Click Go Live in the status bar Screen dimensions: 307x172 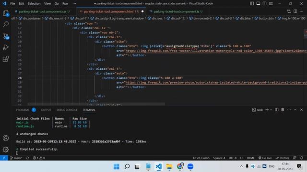point(265,158)
